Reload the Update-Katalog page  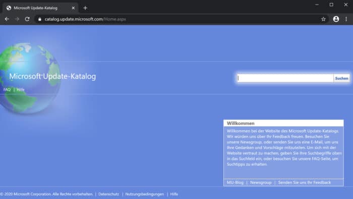click(27, 19)
